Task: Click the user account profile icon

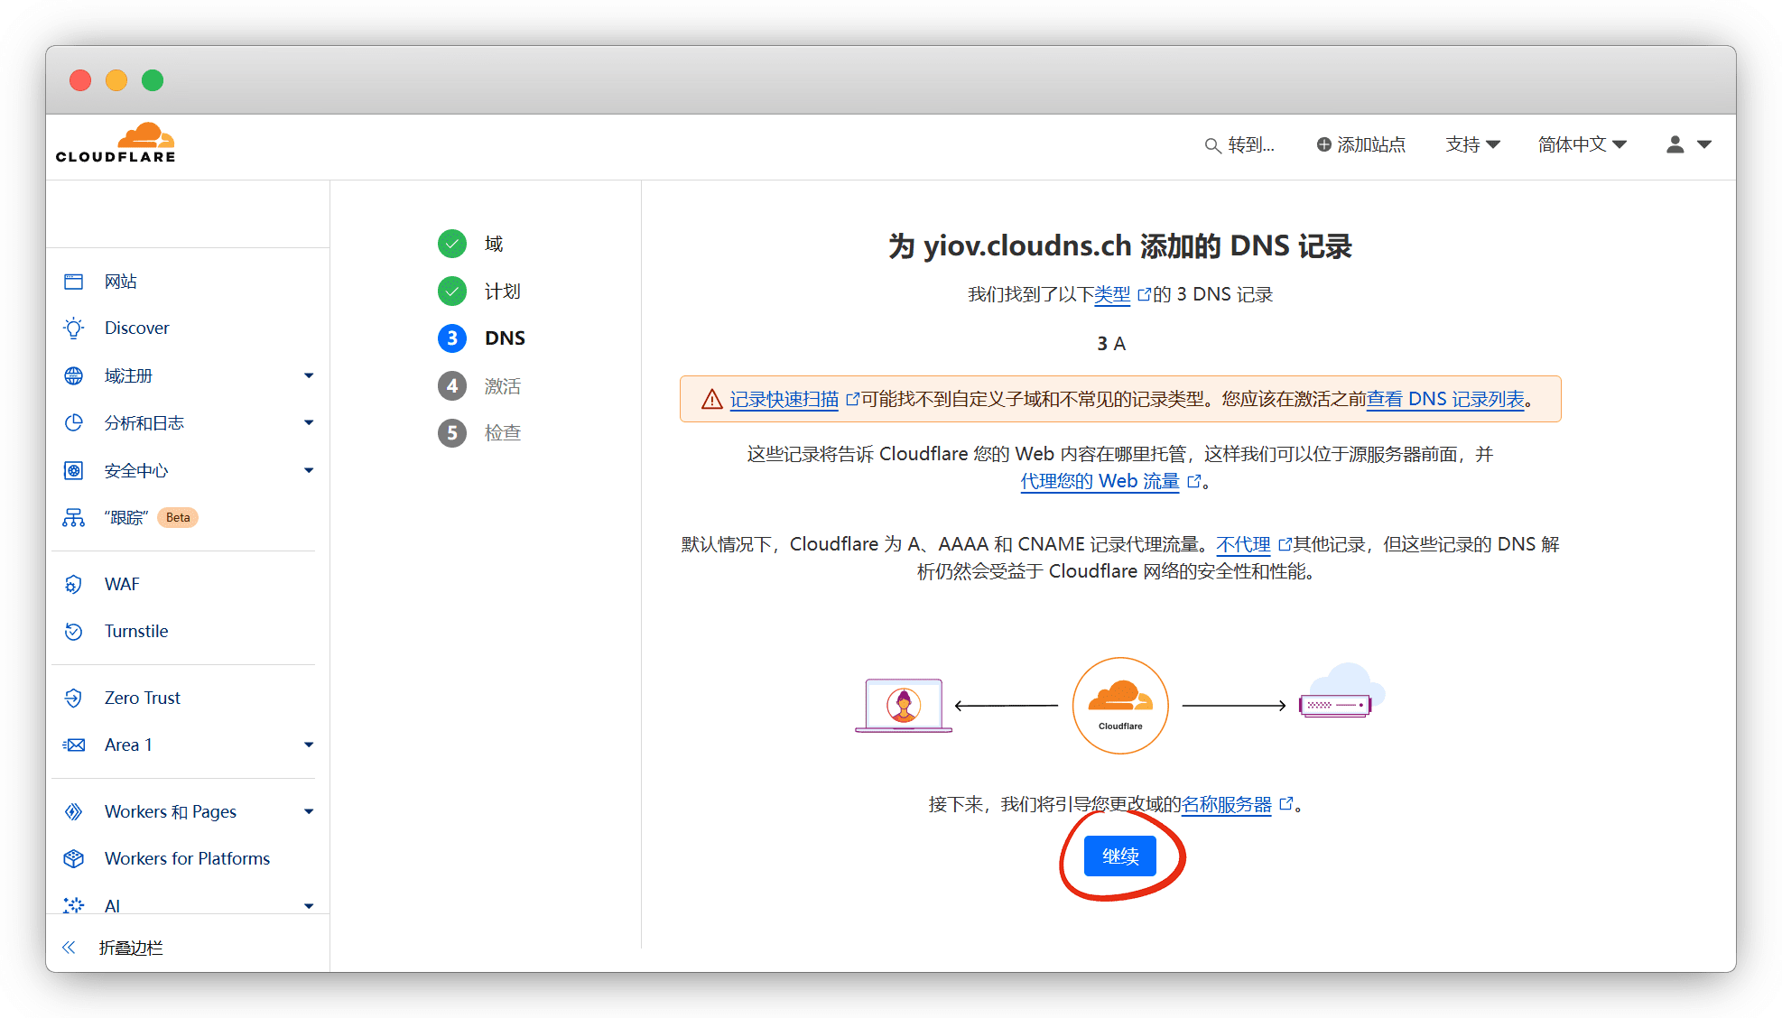Action: pyautogui.click(x=1675, y=144)
